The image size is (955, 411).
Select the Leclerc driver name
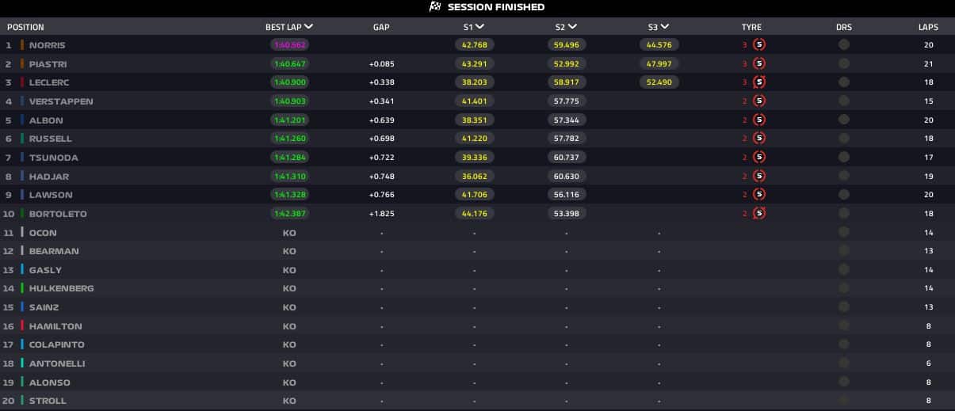pos(49,82)
